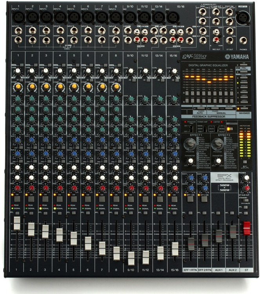The image size is (260, 294).
Task: Click the EFFECT 1 PROGRAM selector dial
Action: coord(190,143)
